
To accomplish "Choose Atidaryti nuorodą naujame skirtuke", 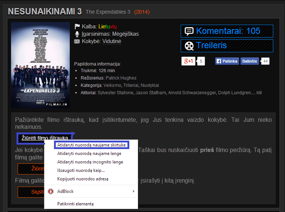I will coord(91,145).
